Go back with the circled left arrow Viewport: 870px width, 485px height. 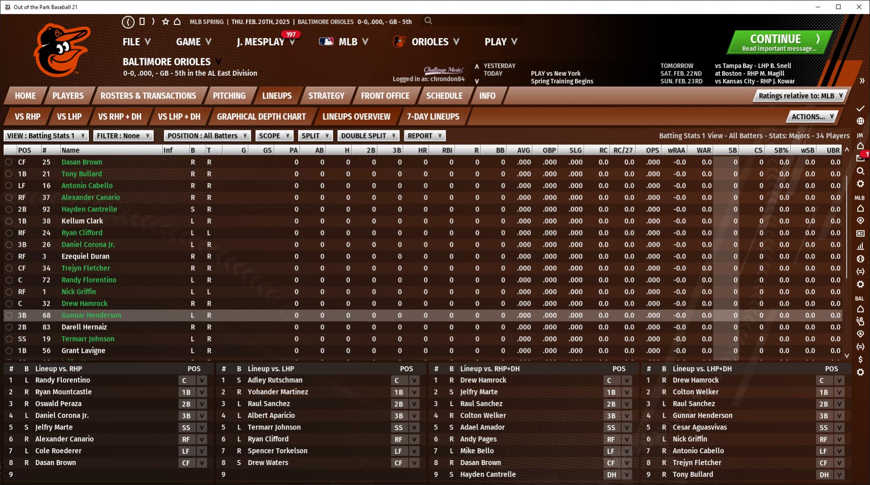click(x=128, y=21)
